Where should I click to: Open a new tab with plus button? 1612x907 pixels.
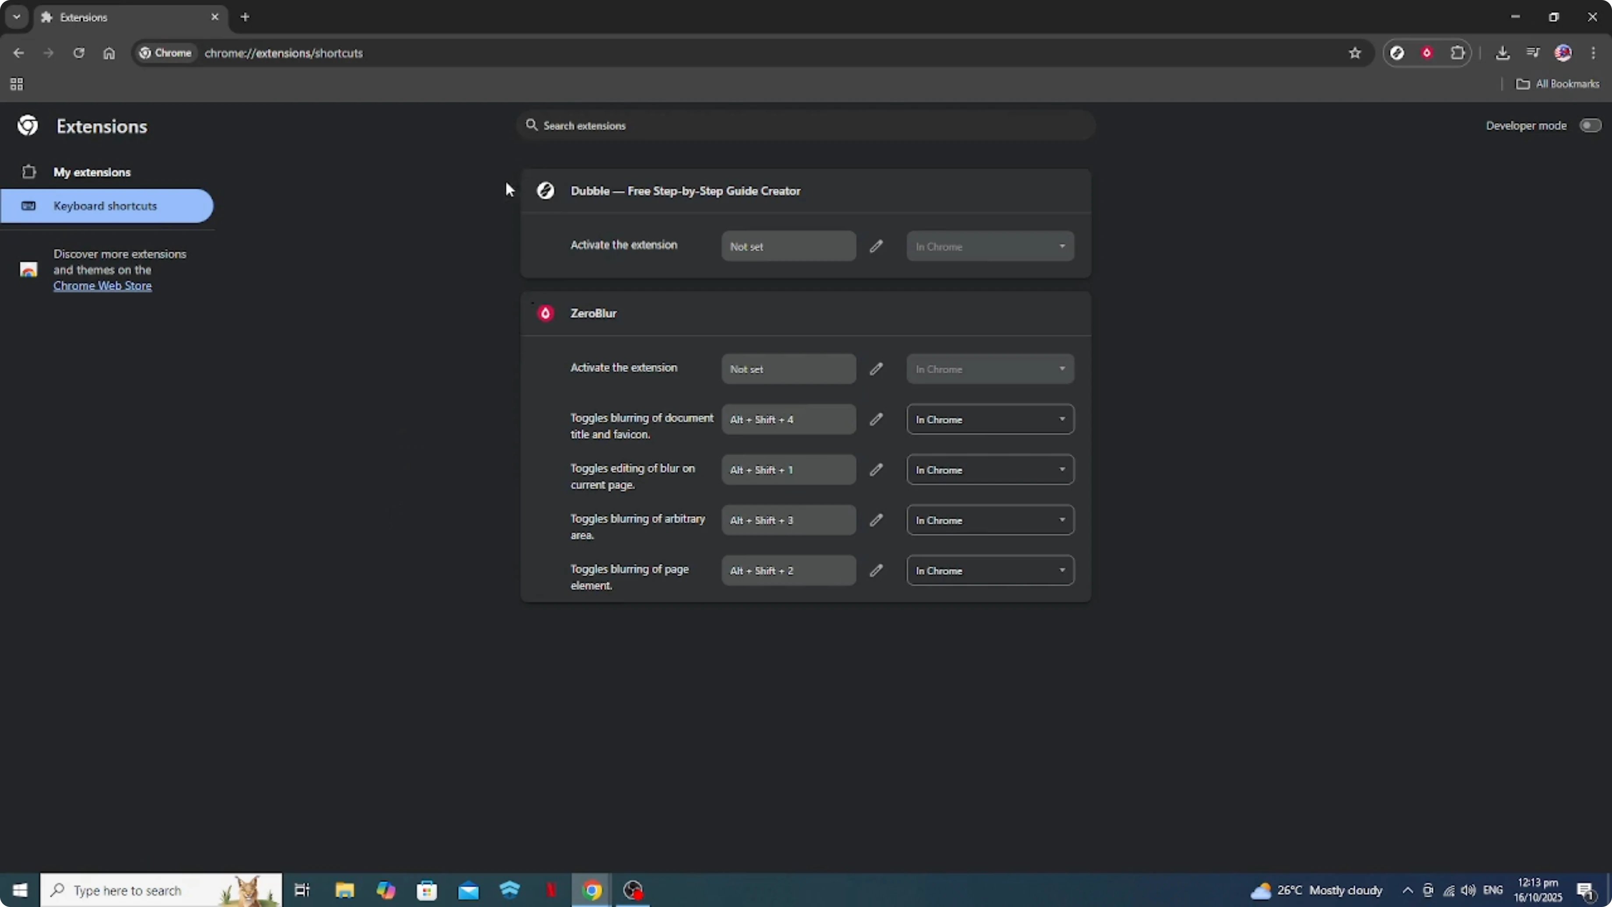coord(245,17)
